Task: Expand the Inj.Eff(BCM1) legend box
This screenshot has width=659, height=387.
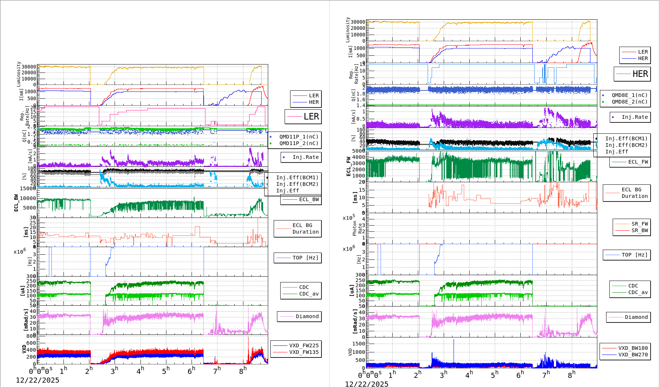Action: [297, 178]
